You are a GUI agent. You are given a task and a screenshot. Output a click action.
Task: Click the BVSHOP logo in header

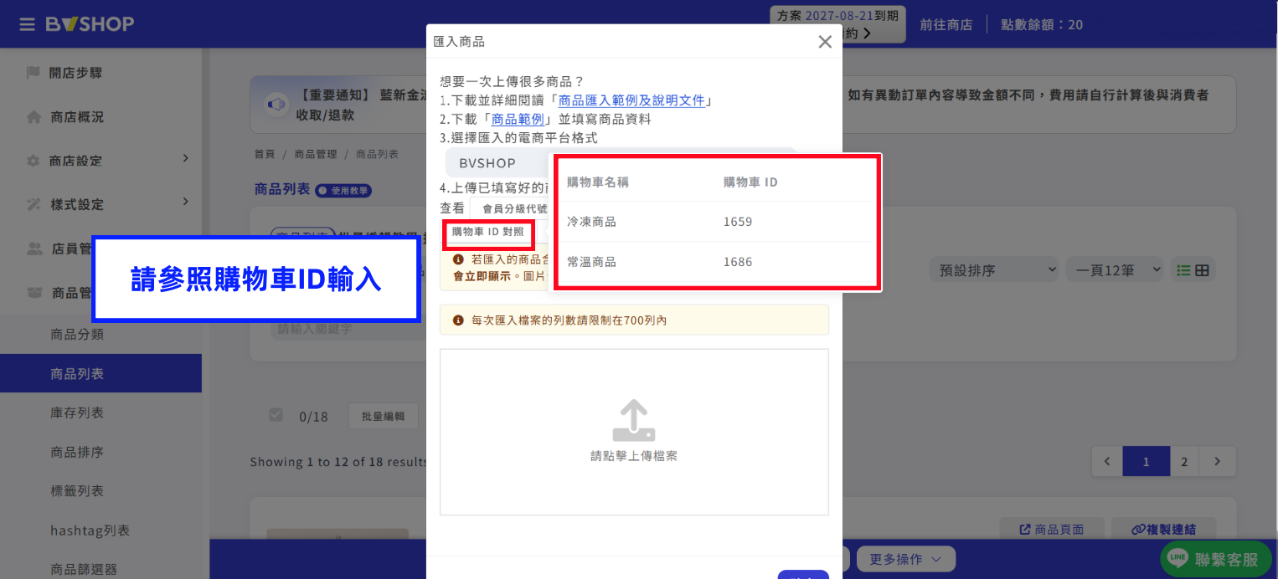90,24
